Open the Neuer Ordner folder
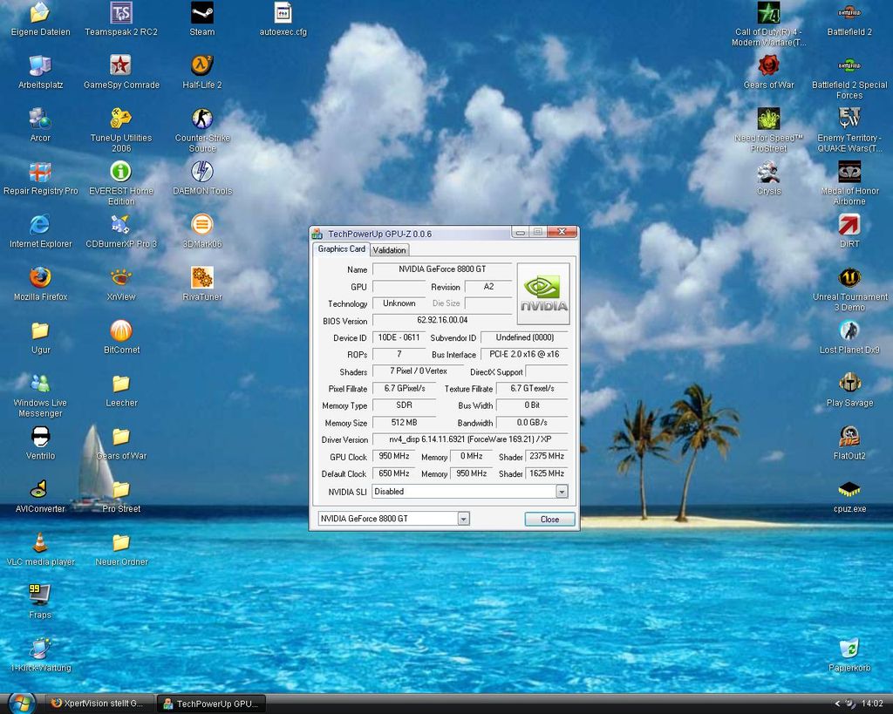 click(x=120, y=542)
